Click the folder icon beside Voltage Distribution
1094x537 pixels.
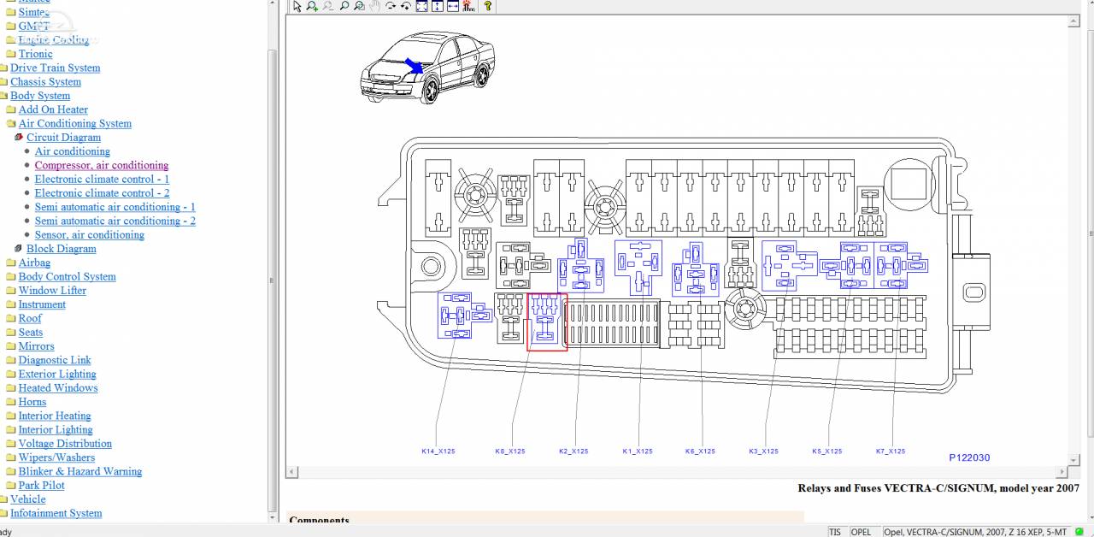pos(11,444)
